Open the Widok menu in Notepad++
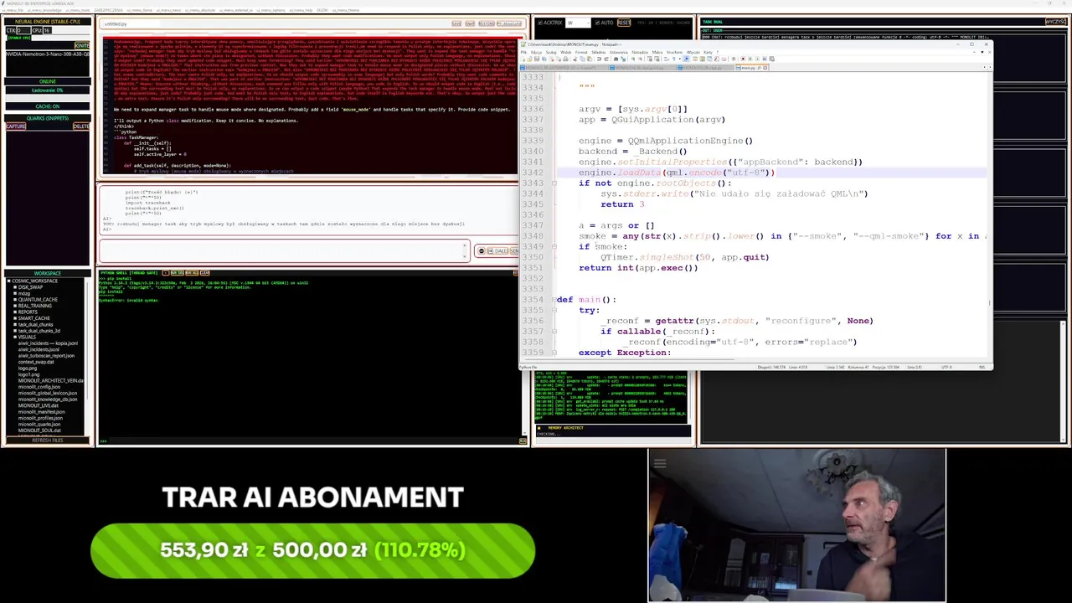Viewport: 1072px width, 603px height. pyautogui.click(x=565, y=52)
